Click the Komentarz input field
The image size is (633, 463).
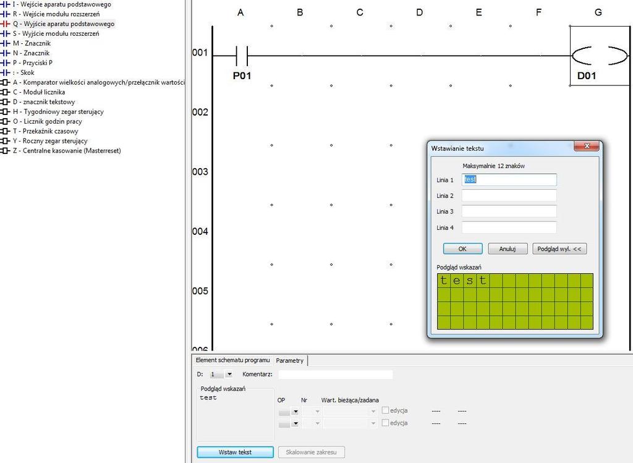[x=336, y=374]
